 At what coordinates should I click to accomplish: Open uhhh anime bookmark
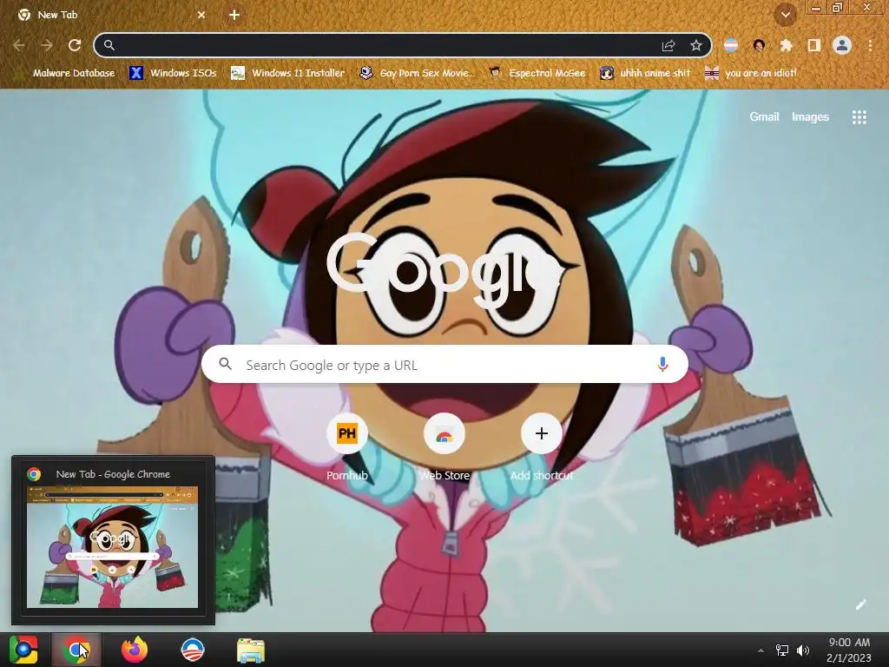pos(646,73)
